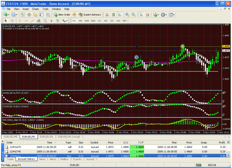Select the cursor arrow tool
This screenshot has height=168, width=232.
point(6,21)
